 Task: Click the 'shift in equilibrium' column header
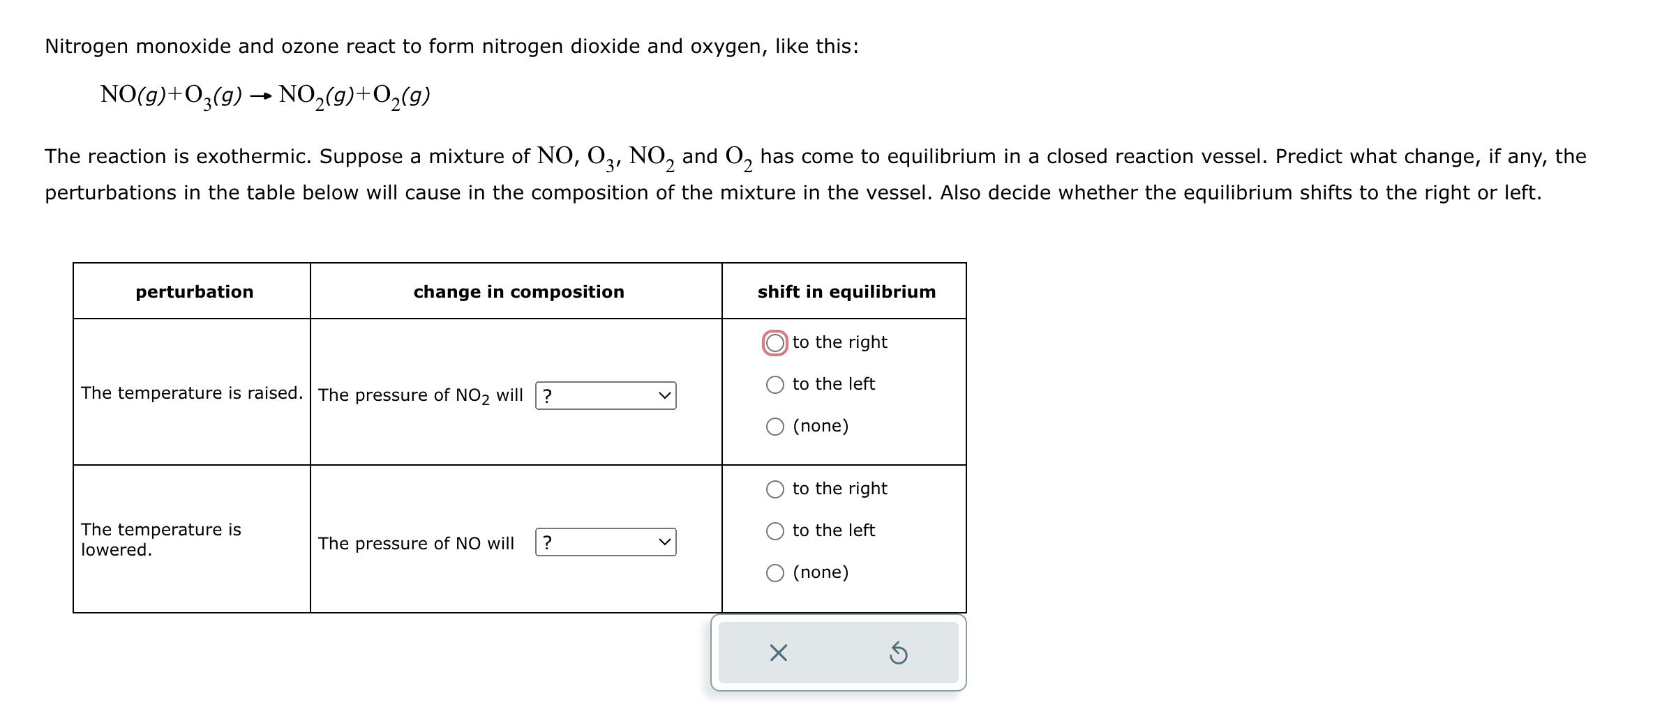pos(846,292)
